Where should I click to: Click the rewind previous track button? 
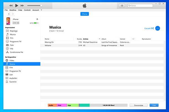(11, 6)
